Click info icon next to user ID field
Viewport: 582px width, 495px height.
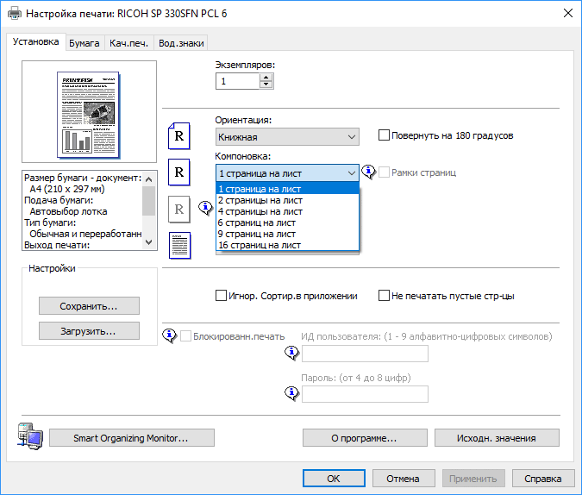pos(291,353)
